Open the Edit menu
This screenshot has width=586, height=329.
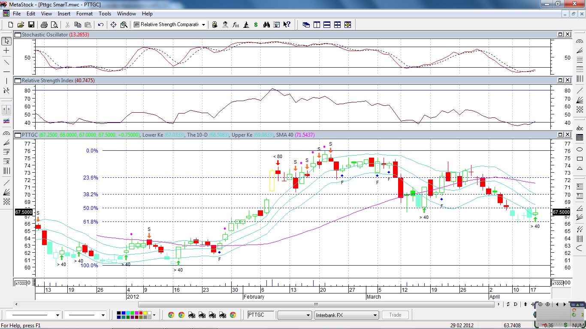click(x=31, y=14)
